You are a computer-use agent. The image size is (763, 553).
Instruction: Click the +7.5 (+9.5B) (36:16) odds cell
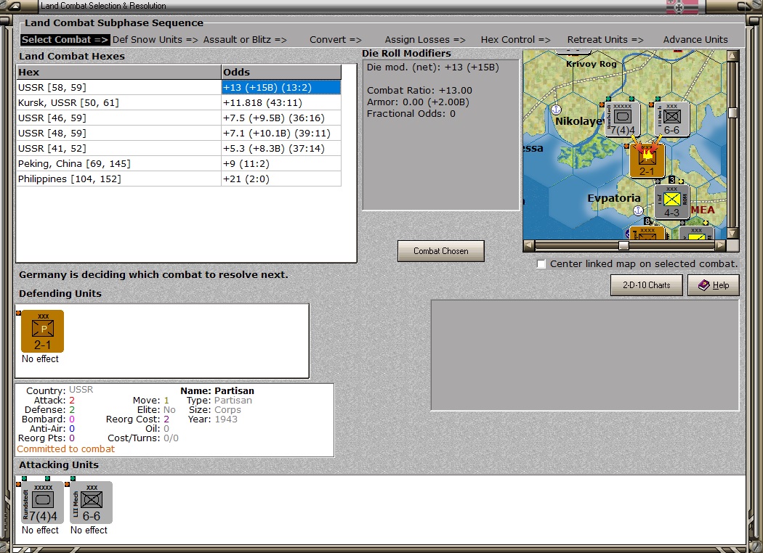[x=281, y=118]
